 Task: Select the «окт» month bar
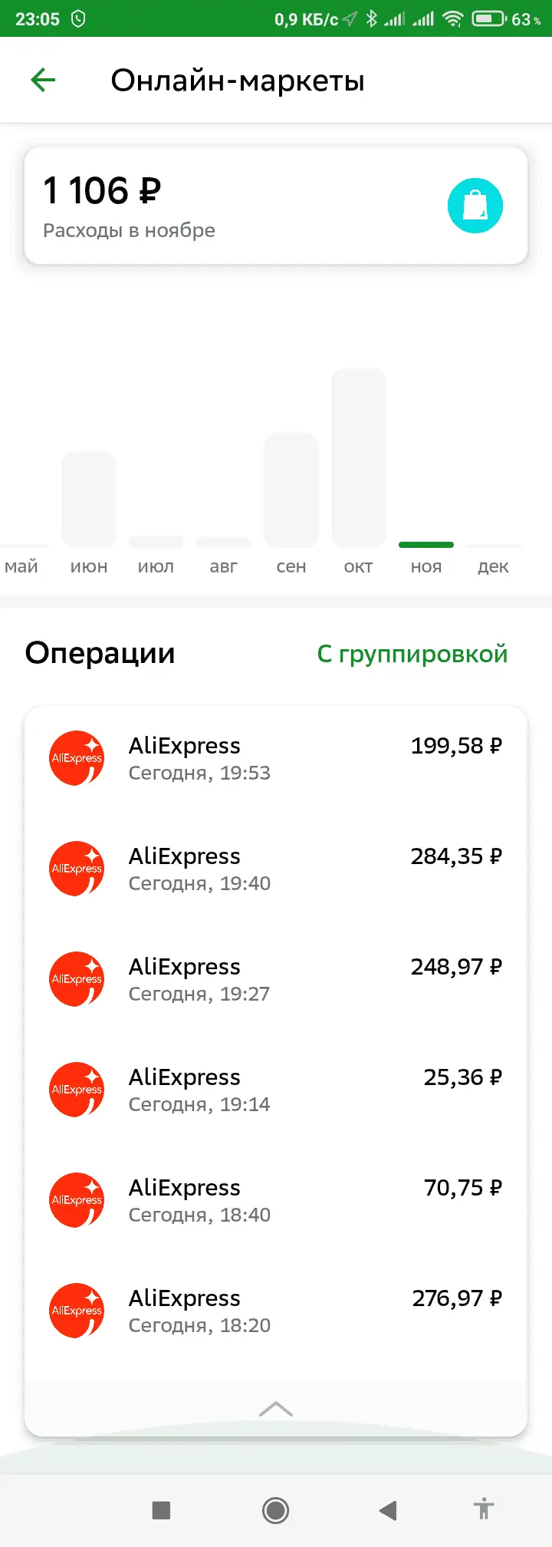(359, 457)
